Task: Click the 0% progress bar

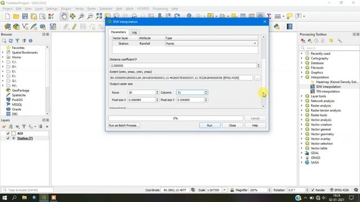Action: point(175,118)
